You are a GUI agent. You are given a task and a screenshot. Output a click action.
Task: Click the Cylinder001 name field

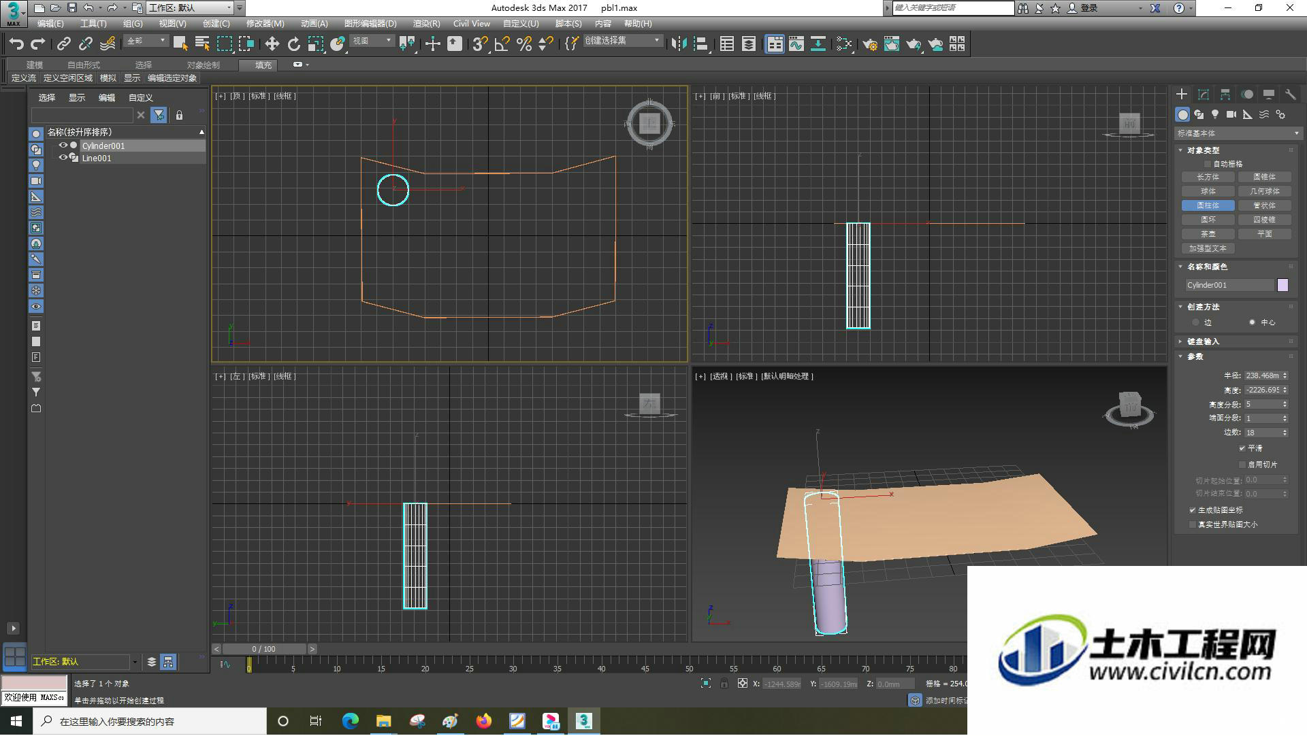(1229, 285)
